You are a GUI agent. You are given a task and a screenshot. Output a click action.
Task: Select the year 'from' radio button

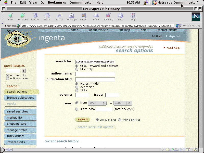pos(77,103)
